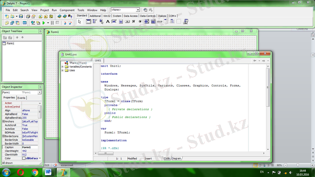This screenshot has width=315, height=177.
Task: Click the Word icon in taskbar
Action: [x=49, y=172]
